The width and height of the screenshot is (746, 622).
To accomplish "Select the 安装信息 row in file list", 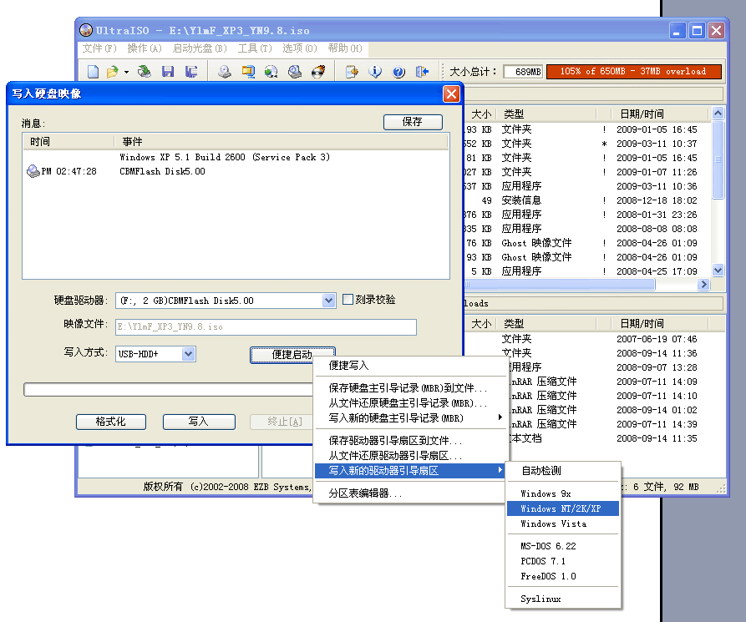I will tap(586, 200).
